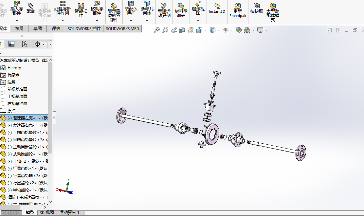Expand dropdown under 插入零部件
This screenshot has width=364, height=216.
pos(17,21)
